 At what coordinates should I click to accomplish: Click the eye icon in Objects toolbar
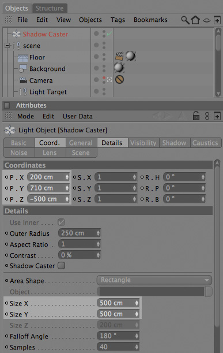[x=207, y=20]
